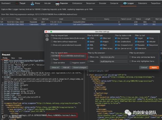Open the Decoder tab
The image size is (162, 120).
click(103, 3)
